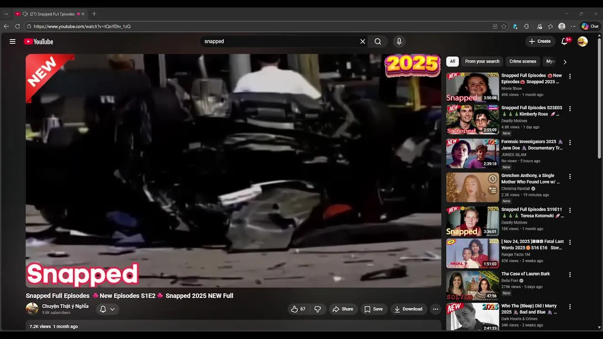The width and height of the screenshot is (603, 339).
Task: Open options for Movie Show Snapped video
Action: coord(570,76)
